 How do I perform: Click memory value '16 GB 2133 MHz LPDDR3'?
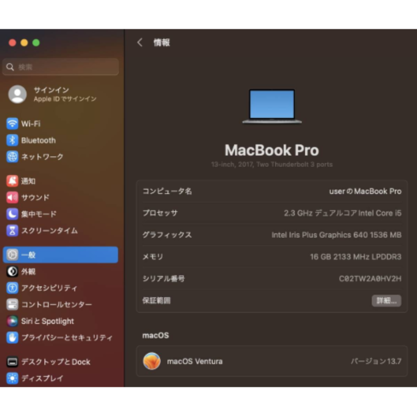point(356,257)
